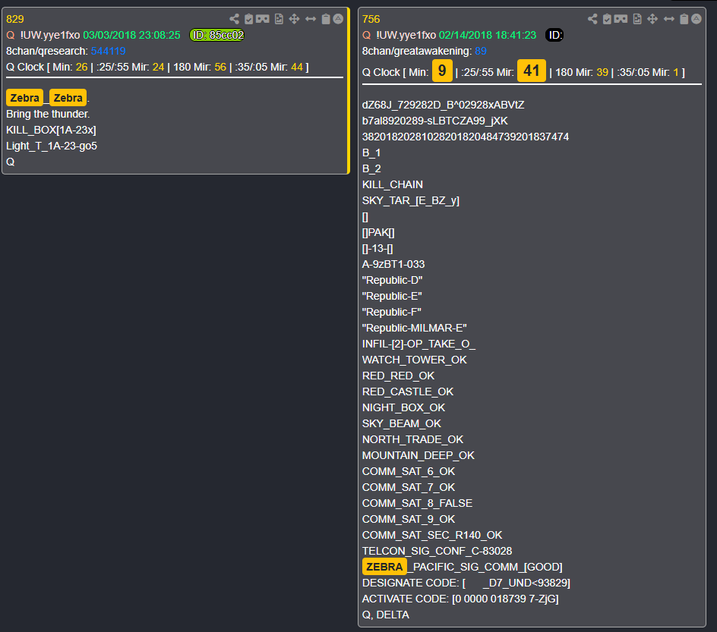Click the blank clipboard icon on post 756
Image resolution: width=717 pixels, height=632 pixels.
[684, 19]
